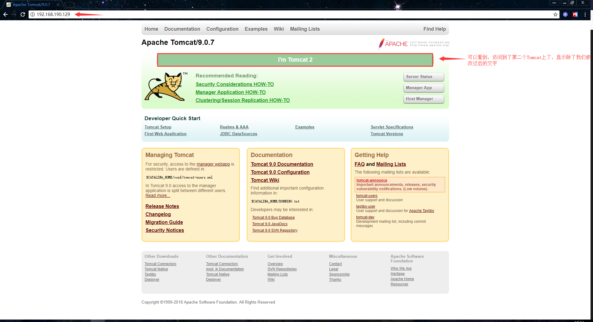Open the Heritage footer link
Screen dimensions: 593x322
[x=398, y=274]
